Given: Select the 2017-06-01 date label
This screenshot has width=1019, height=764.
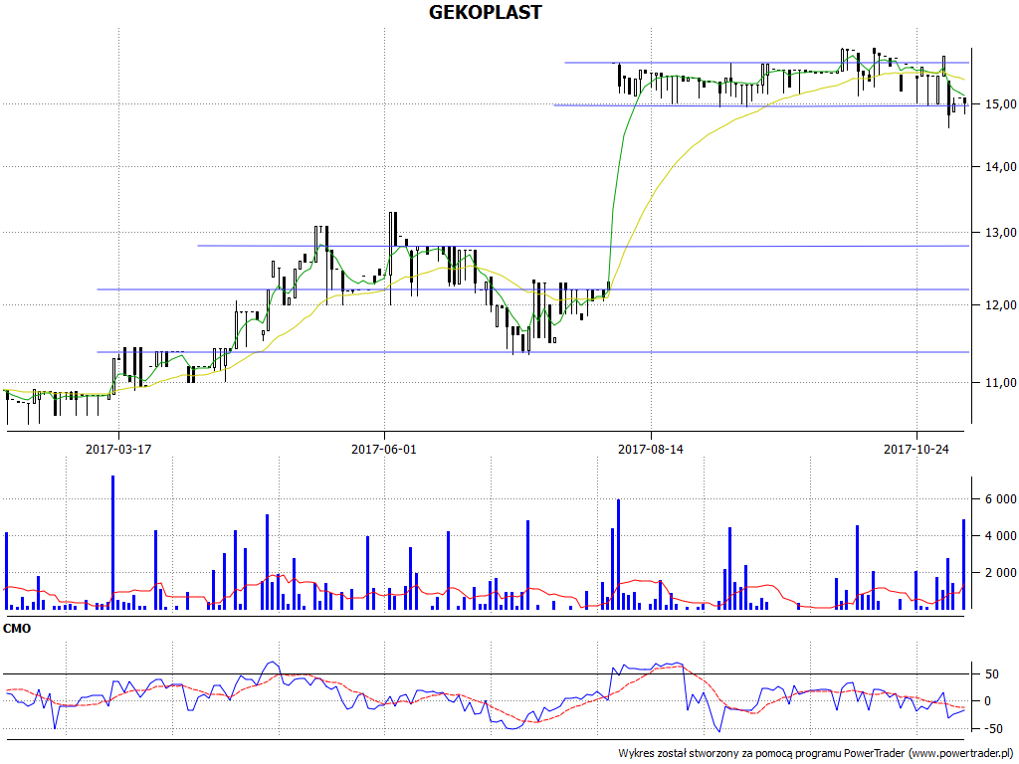Looking at the screenshot, I should [x=383, y=449].
